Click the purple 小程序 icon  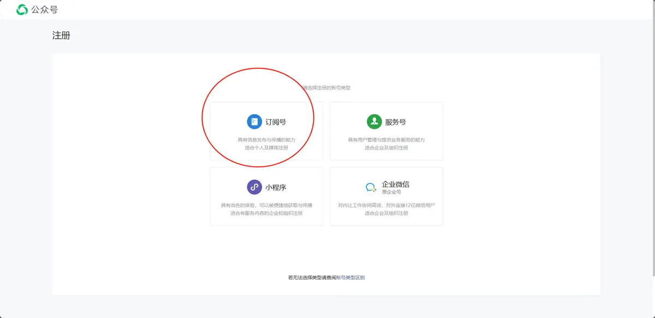(254, 187)
